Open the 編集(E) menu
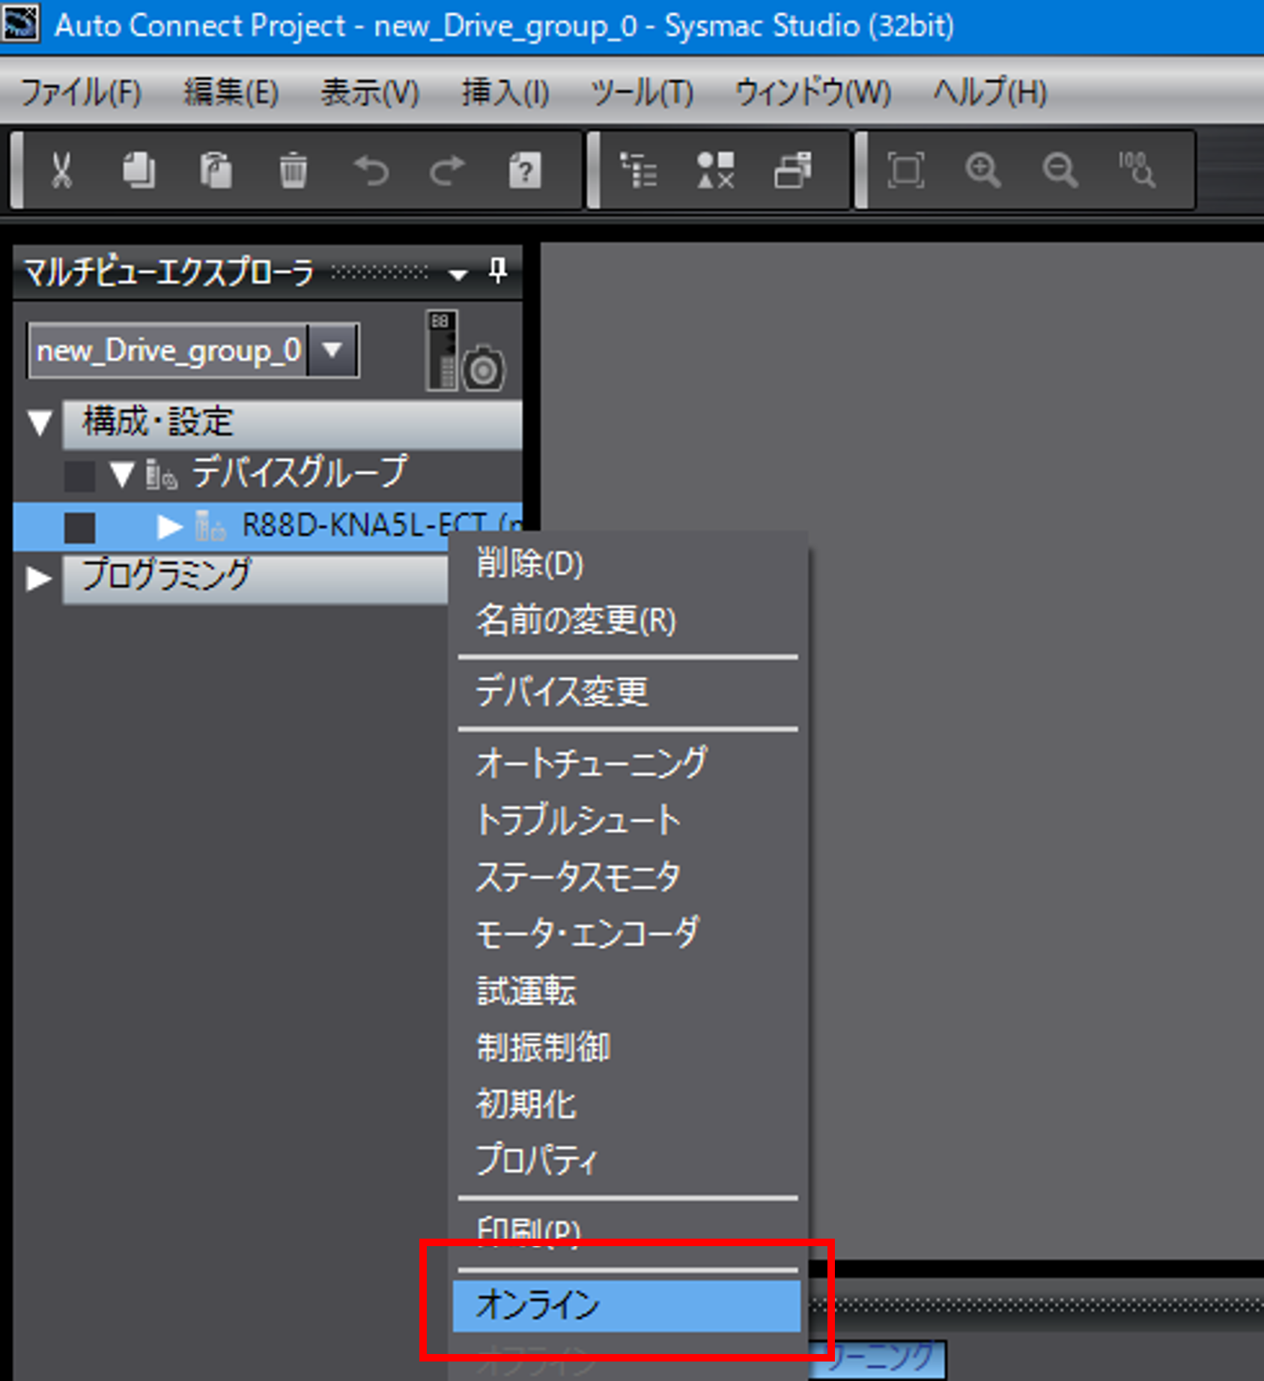Screen dimensions: 1264x1381 pos(231,93)
